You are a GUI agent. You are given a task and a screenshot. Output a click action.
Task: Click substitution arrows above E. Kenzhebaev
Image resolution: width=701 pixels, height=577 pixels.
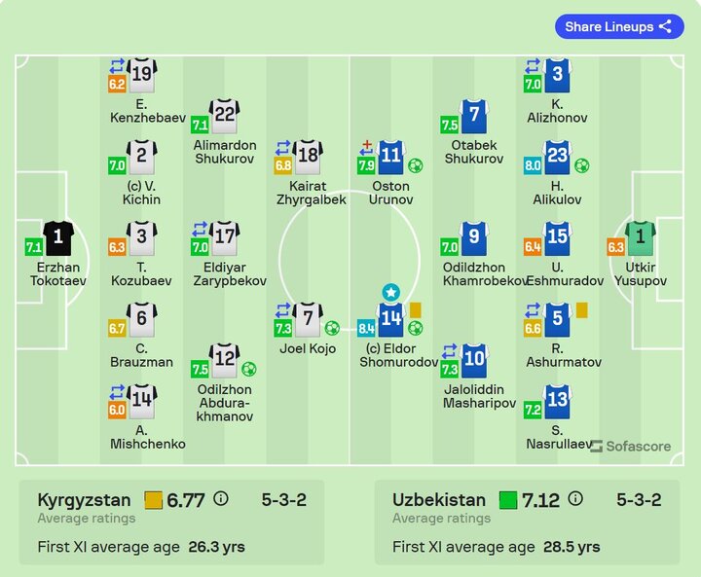click(x=116, y=66)
